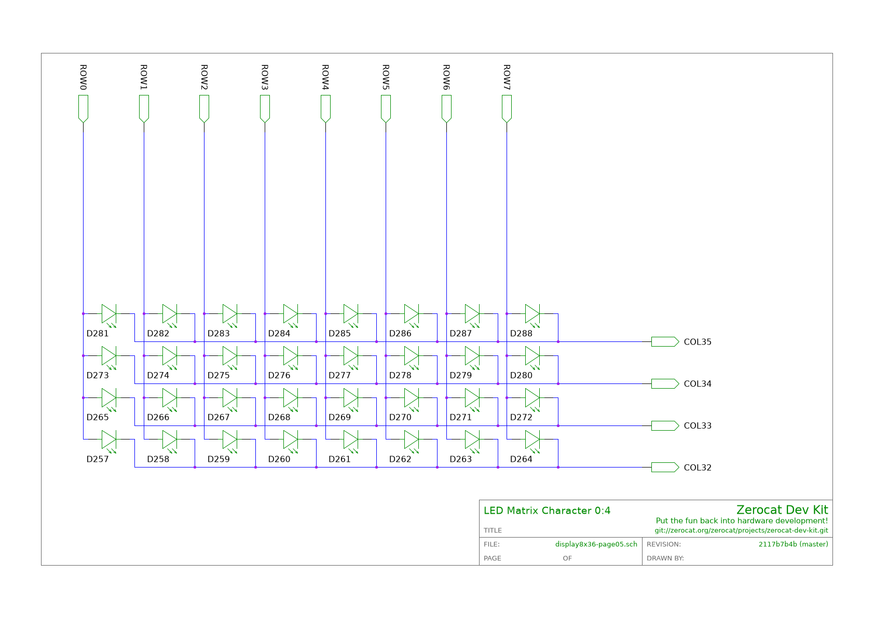Click the COL34 net label text
Screen dimensions: 874x618
click(698, 384)
